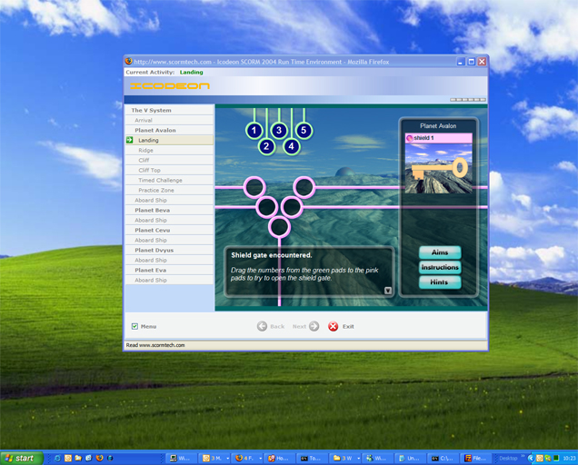Open Planet Dvyus tree item
Screen dimensions: 578x465
170,250
